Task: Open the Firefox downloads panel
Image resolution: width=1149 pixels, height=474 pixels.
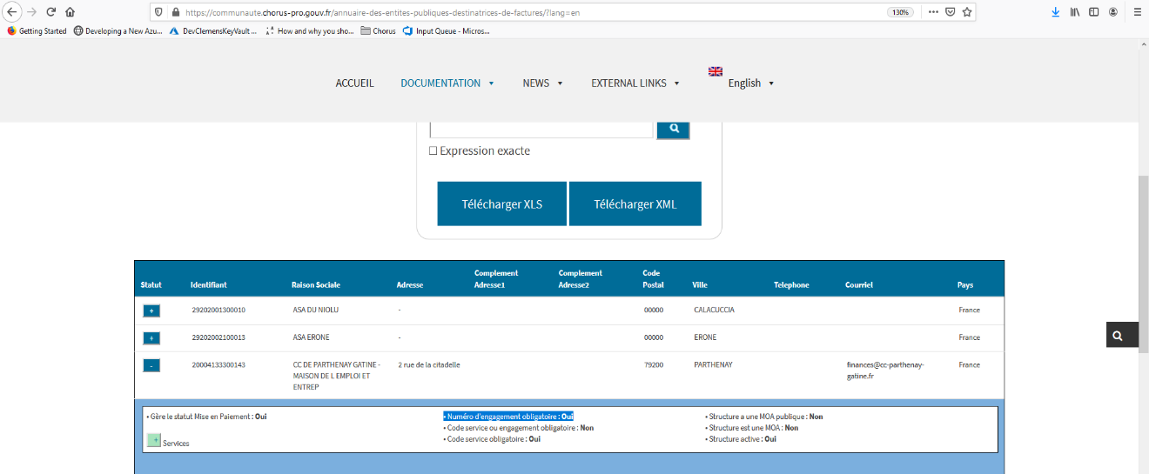Action: (1055, 12)
